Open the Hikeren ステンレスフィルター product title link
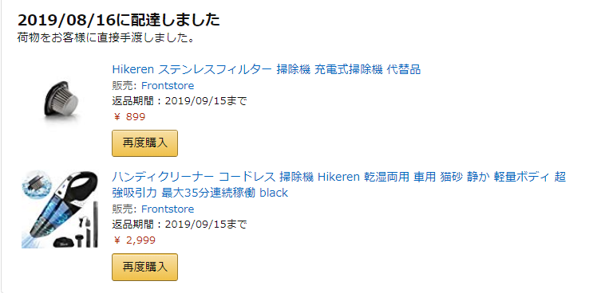Image resolution: width=597 pixels, height=293 pixels. point(266,69)
